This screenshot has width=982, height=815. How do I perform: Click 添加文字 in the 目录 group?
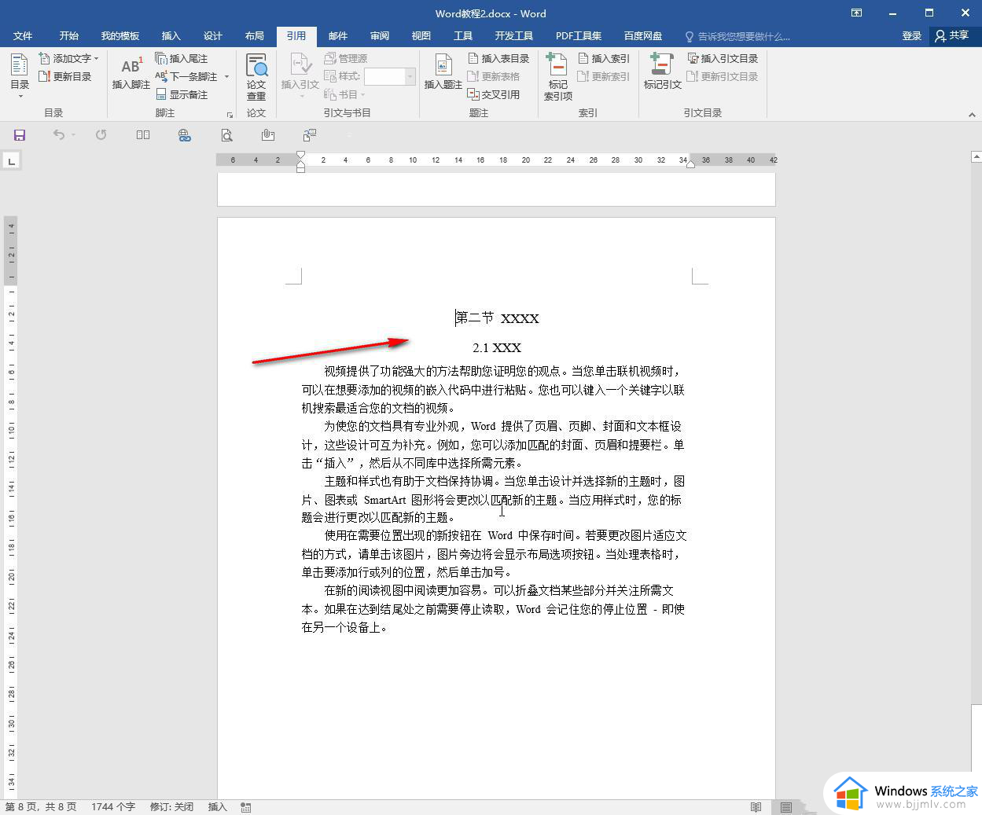[x=69, y=58]
